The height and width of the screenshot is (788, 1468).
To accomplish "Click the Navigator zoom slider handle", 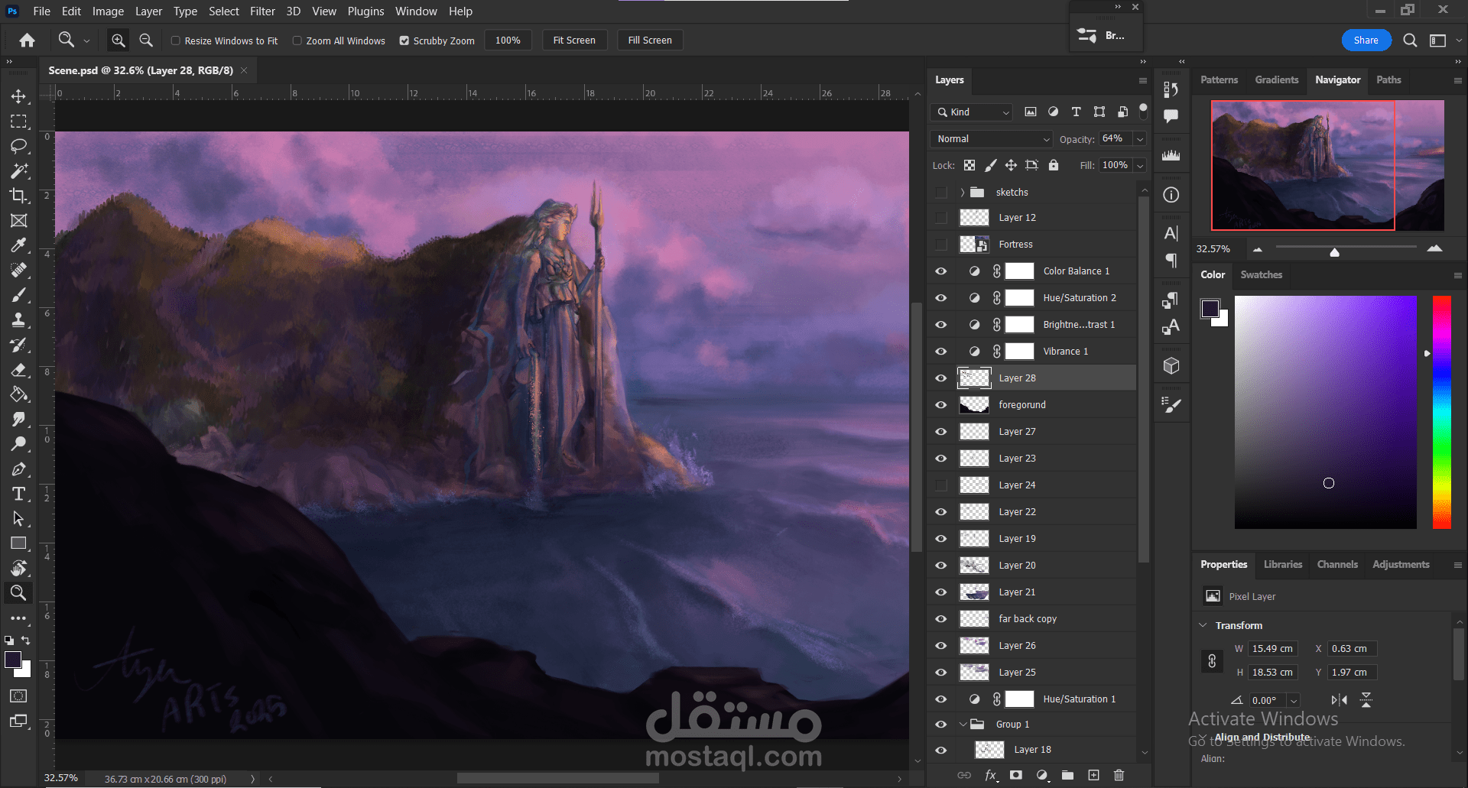I will click(x=1334, y=251).
